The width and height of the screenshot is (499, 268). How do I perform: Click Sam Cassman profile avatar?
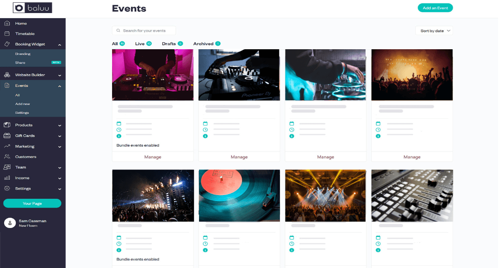pos(10,223)
